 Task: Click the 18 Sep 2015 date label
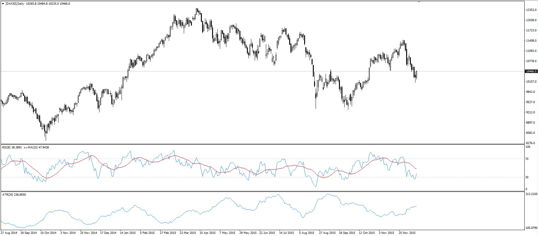(347, 233)
